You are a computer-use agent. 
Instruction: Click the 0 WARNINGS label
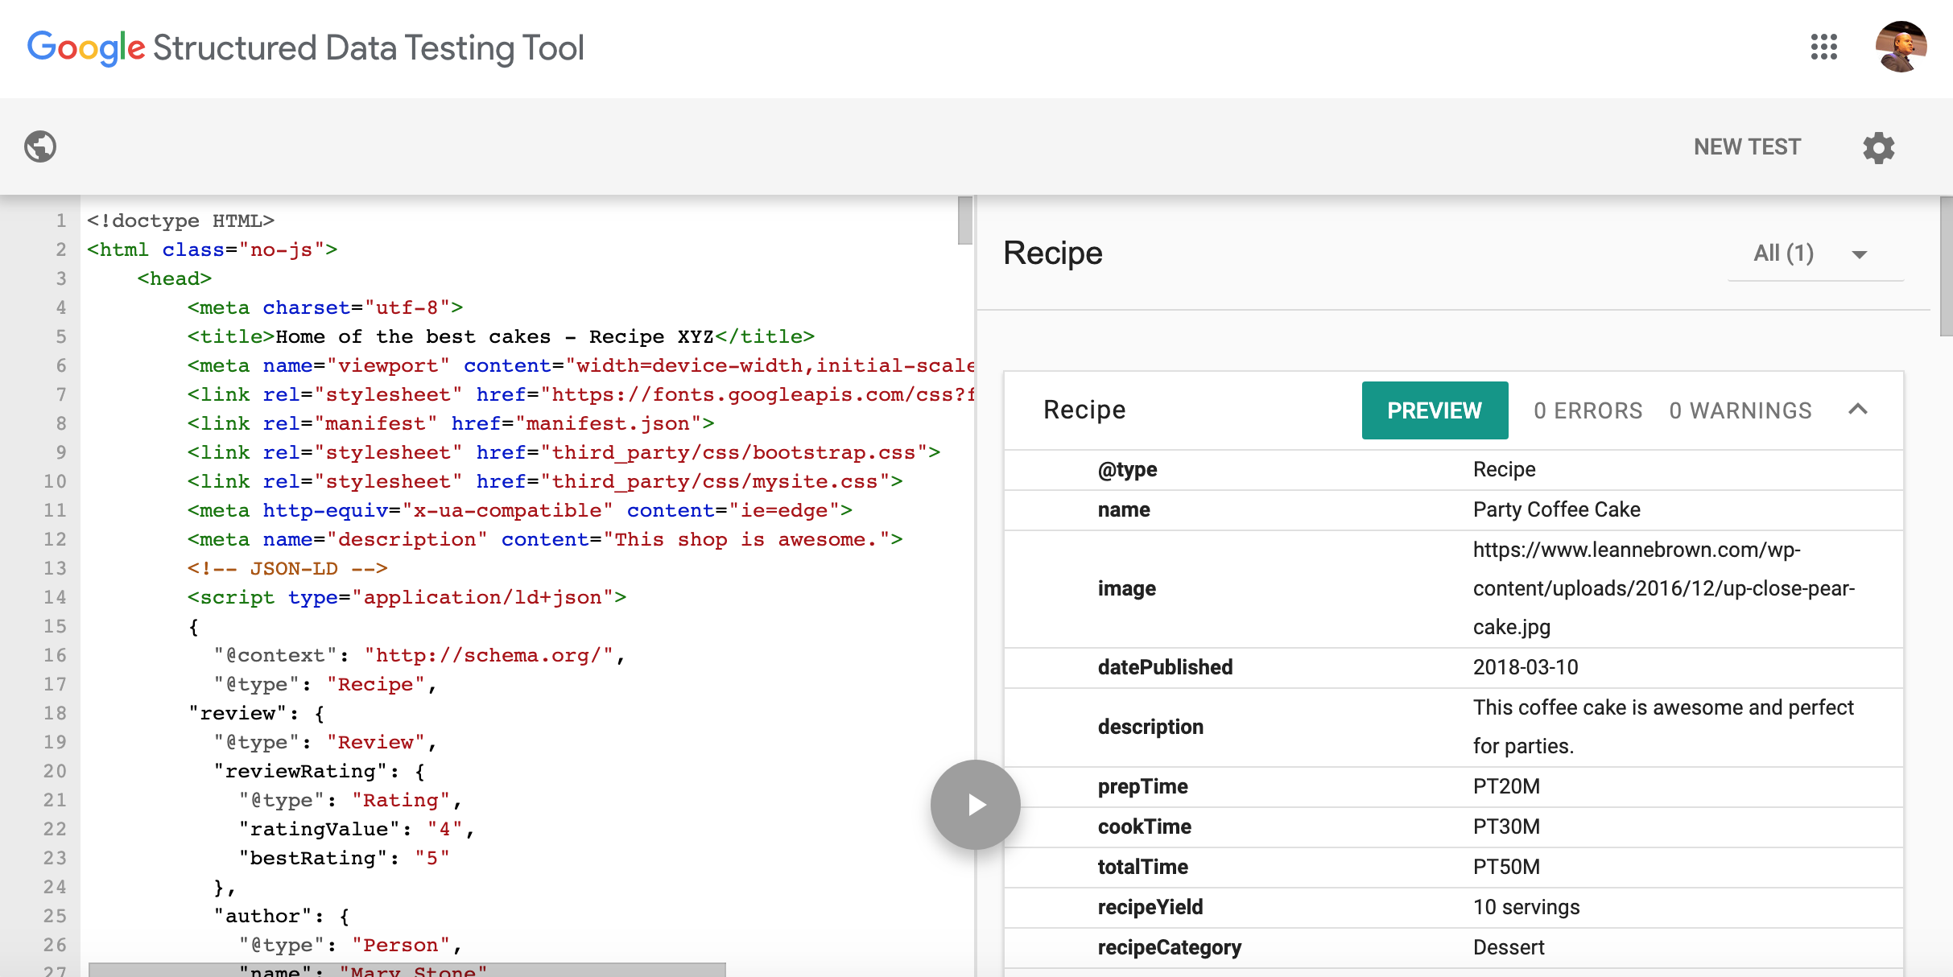click(1740, 410)
